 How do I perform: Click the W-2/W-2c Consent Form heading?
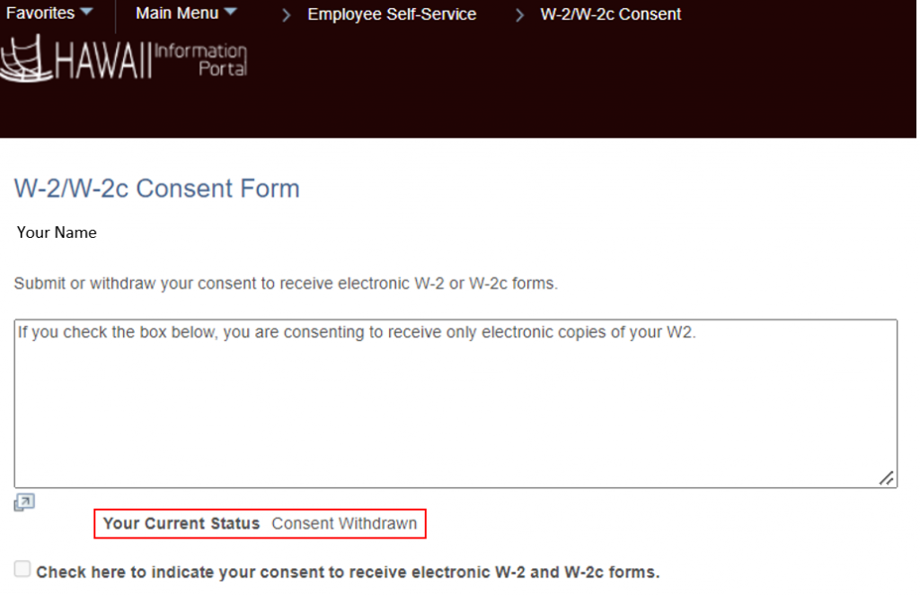click(156, 188)
